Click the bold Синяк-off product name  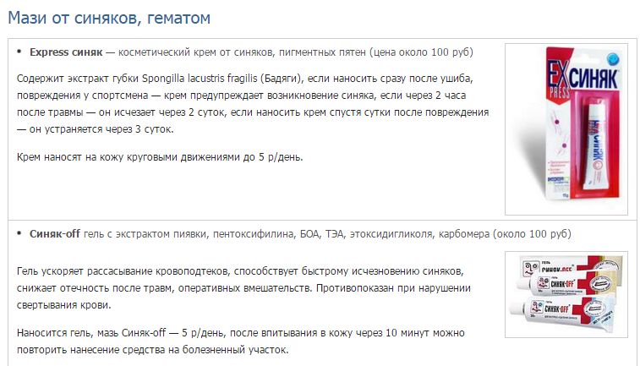(x=54, y=232)
